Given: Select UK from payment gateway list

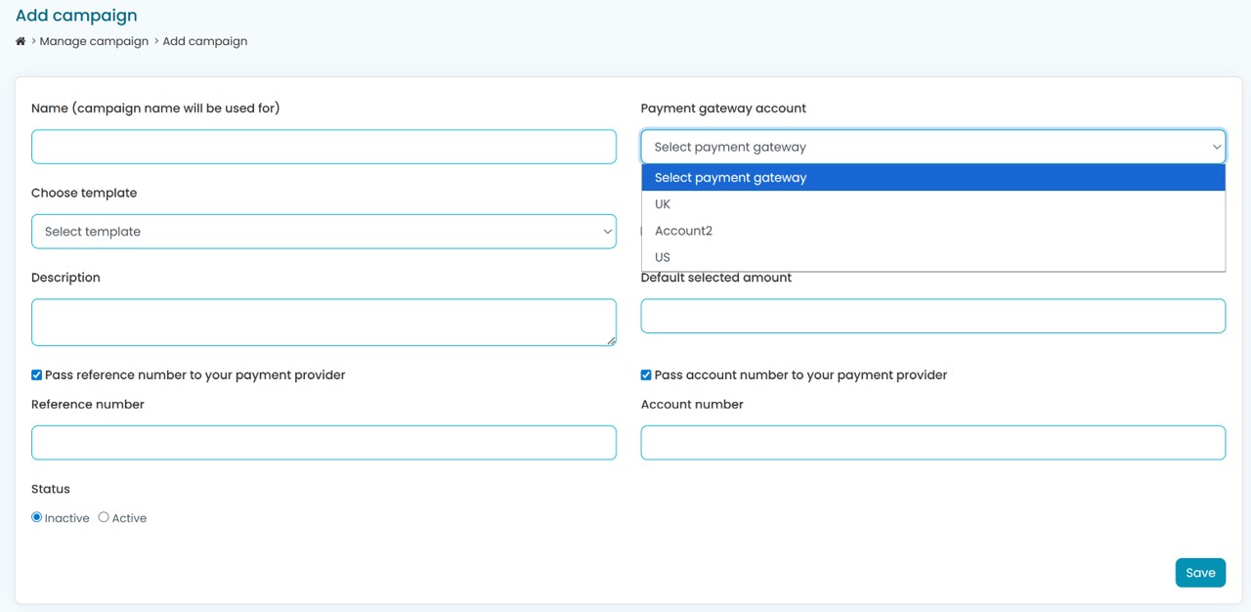Looking at the screenshot, I should click(663, 204).
